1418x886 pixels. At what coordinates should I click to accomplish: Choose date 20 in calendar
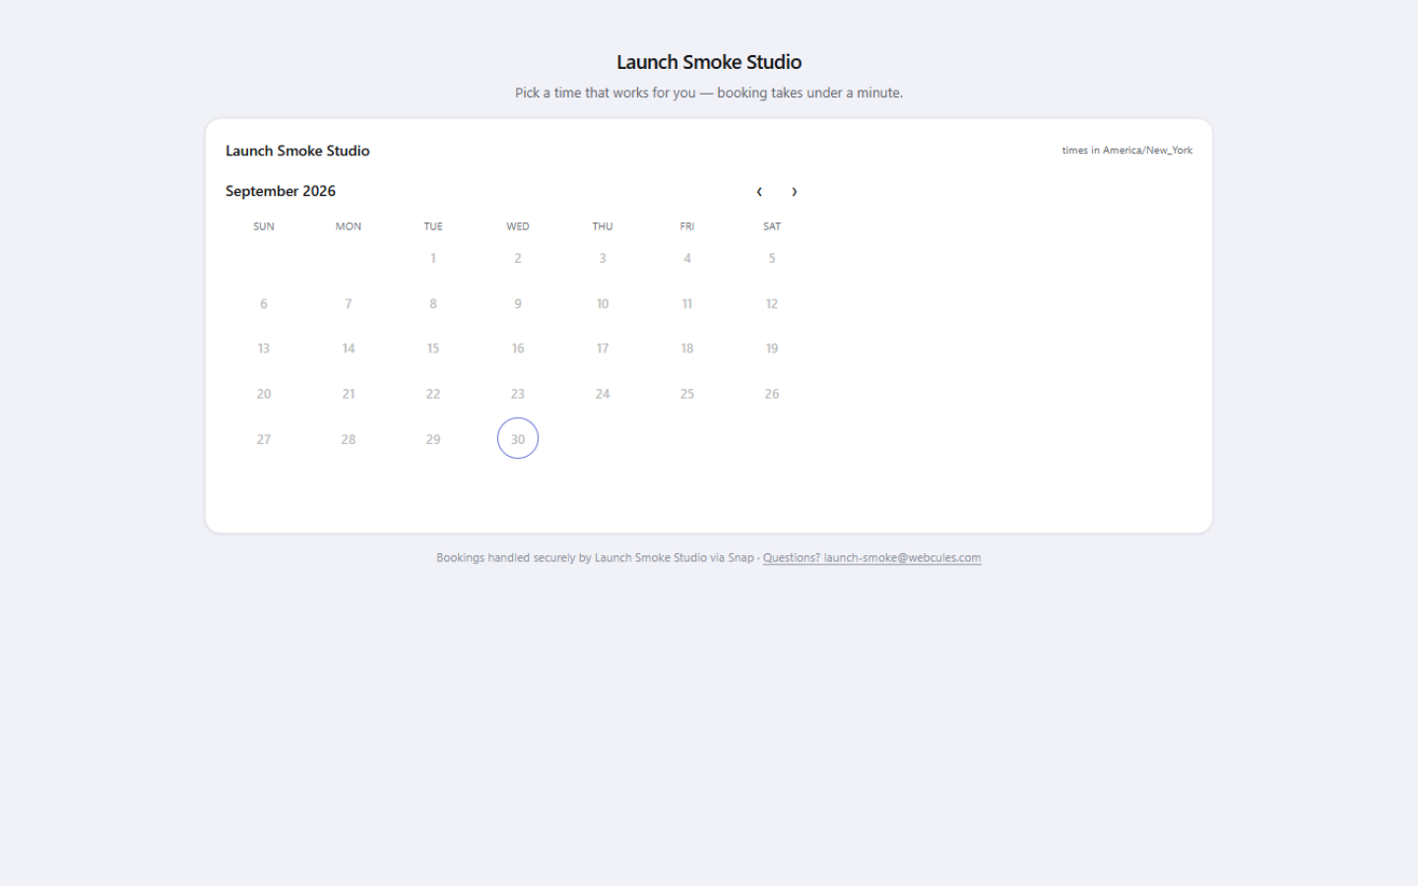click(264, 394)
